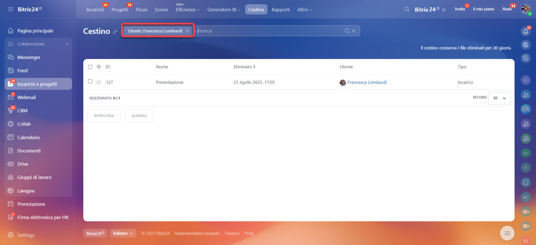Open the Altro dropdown menu
536x245 pixels.
point(304,10)
